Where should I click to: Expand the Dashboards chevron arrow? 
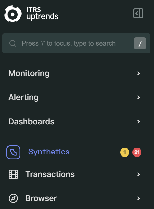tap(139, 122)
